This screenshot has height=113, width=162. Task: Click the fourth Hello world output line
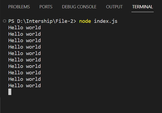[25, 47]
